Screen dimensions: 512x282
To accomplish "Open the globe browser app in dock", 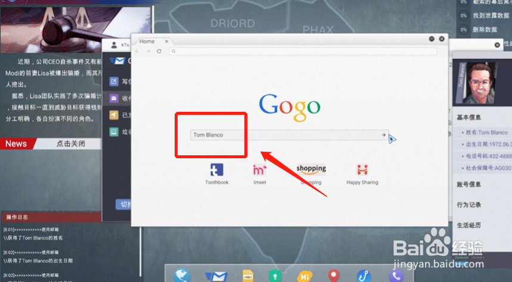I will pyautogui.click(x=182, y=275).
